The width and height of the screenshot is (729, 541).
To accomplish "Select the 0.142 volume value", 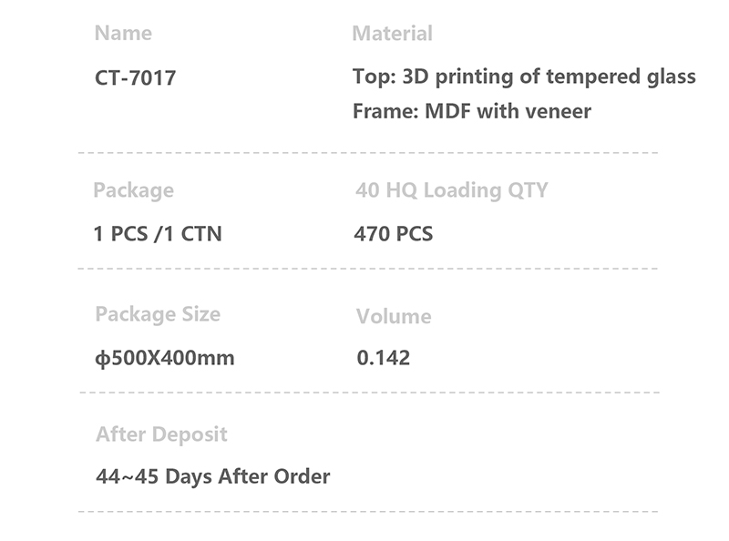I will 383,358.
